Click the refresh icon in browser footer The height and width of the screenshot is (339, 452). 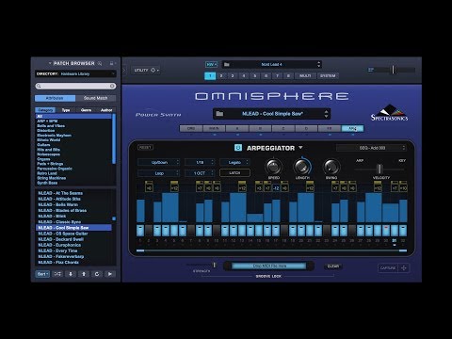tap(97, 274)
